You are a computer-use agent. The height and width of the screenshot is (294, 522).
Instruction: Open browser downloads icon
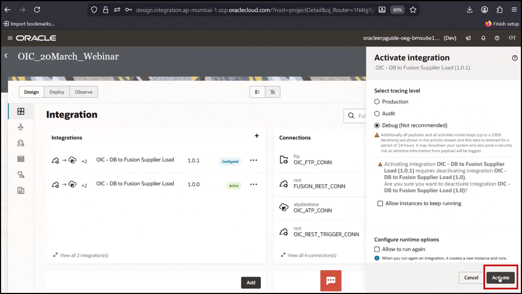point(470,10)
